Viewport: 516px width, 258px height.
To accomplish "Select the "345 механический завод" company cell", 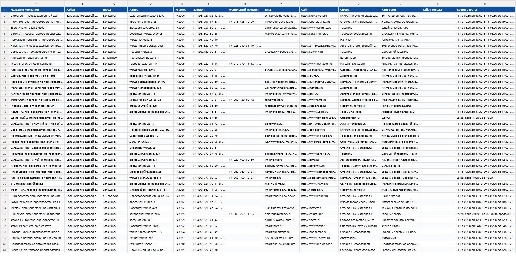I will (37, 184).
